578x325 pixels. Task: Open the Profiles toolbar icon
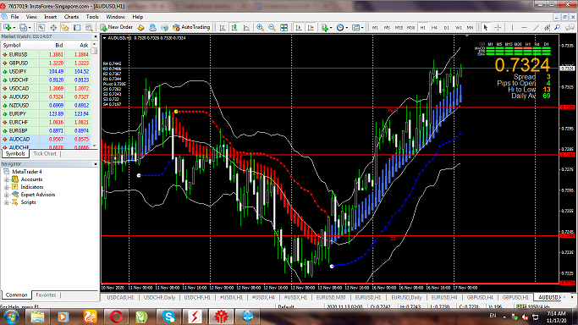tap(23, 28)
